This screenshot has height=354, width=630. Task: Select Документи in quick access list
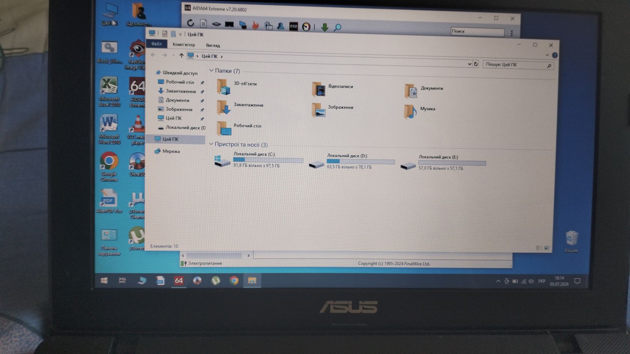pos(174,100)
